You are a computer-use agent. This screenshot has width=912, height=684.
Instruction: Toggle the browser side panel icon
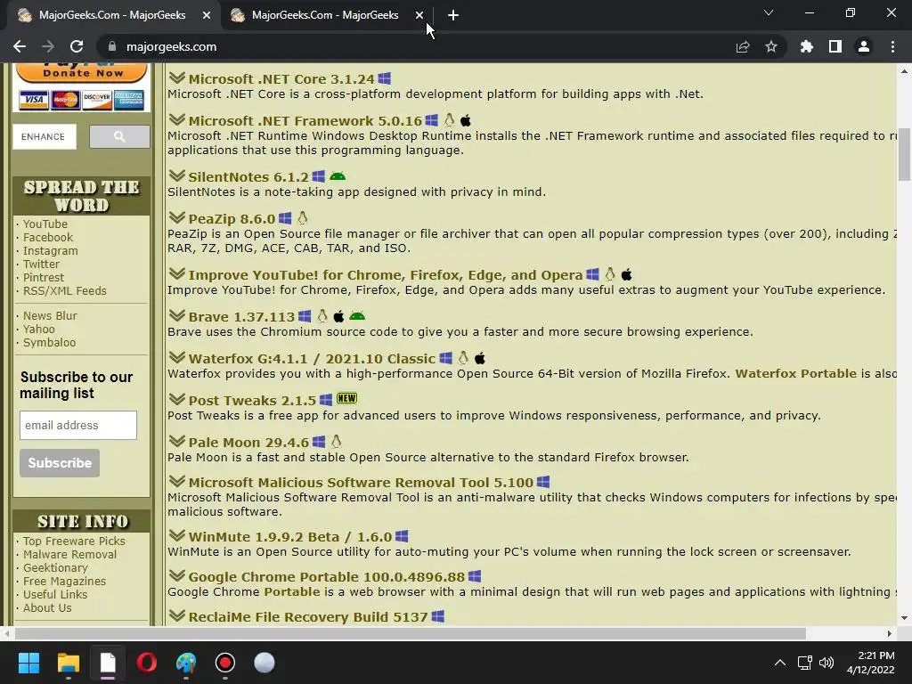coord(835,46)
